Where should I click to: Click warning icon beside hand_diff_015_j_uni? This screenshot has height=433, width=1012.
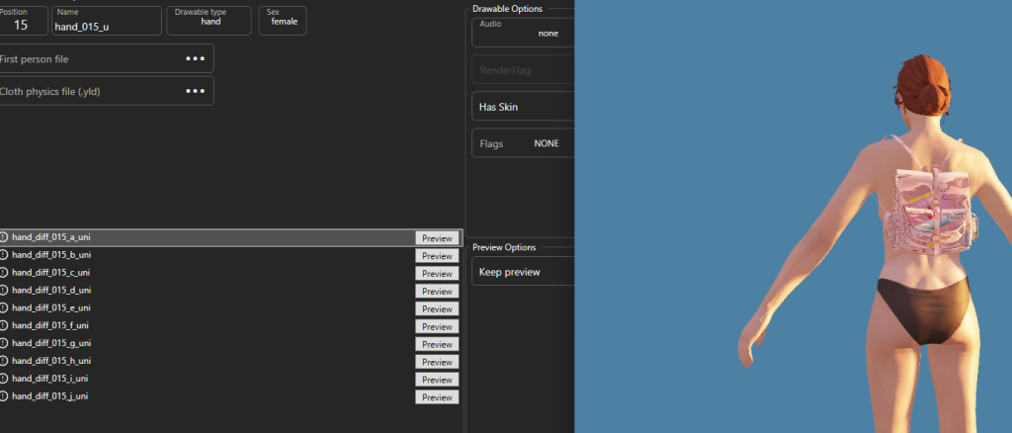click(x=4, y=396)
